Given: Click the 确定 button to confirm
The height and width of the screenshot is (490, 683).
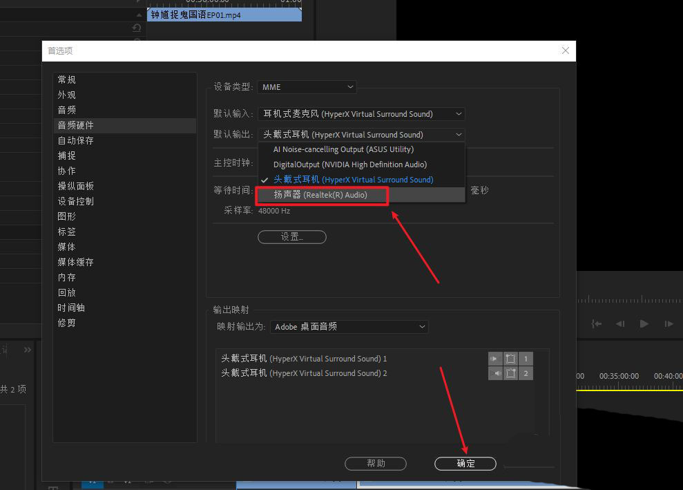Looking at the screenshot, I should (x=465, y=464).
